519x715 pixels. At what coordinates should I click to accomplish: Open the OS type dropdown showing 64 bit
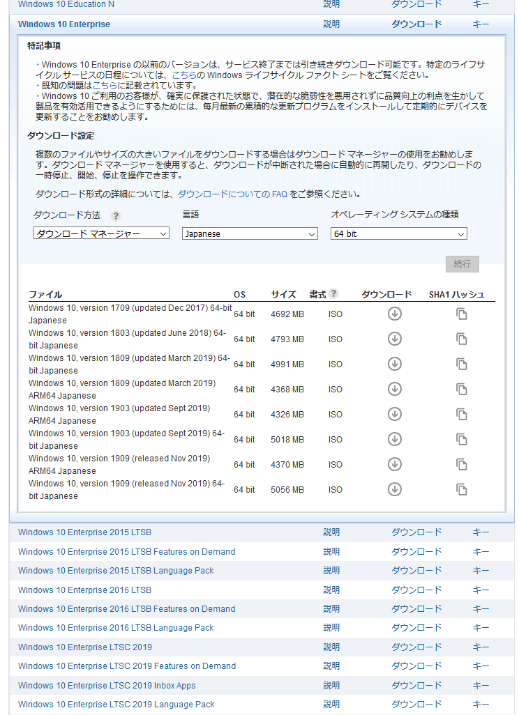[x=398, y=233]
